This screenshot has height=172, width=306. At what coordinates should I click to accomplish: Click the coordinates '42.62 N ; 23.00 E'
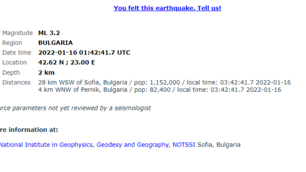pos(67,62)
